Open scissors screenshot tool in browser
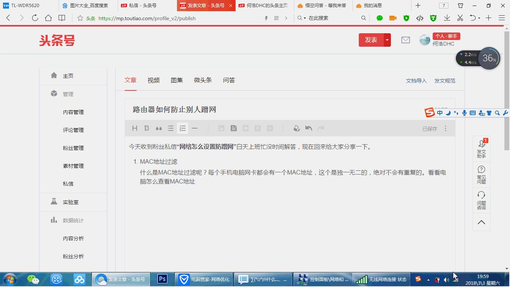Image resolution: width=510 pixels, height=287 pixels. 460,18
